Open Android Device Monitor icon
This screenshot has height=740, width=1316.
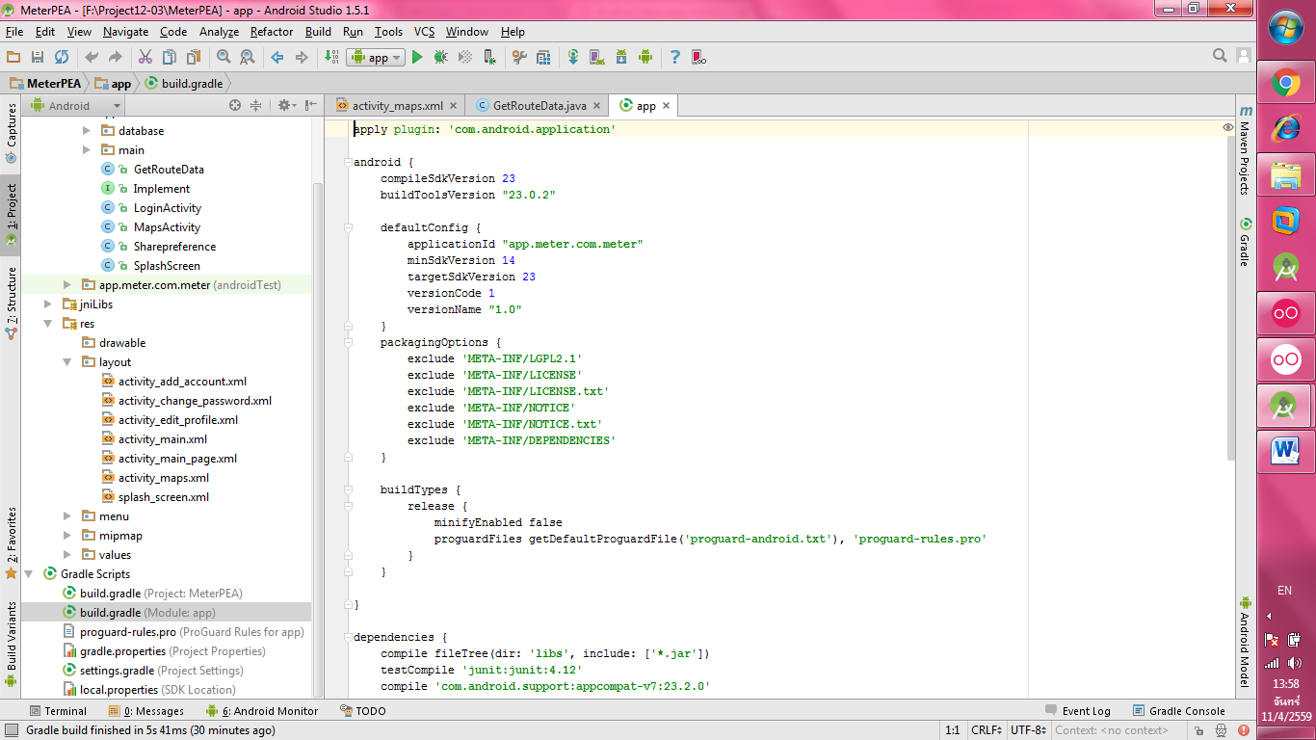[x=645, y=58]
